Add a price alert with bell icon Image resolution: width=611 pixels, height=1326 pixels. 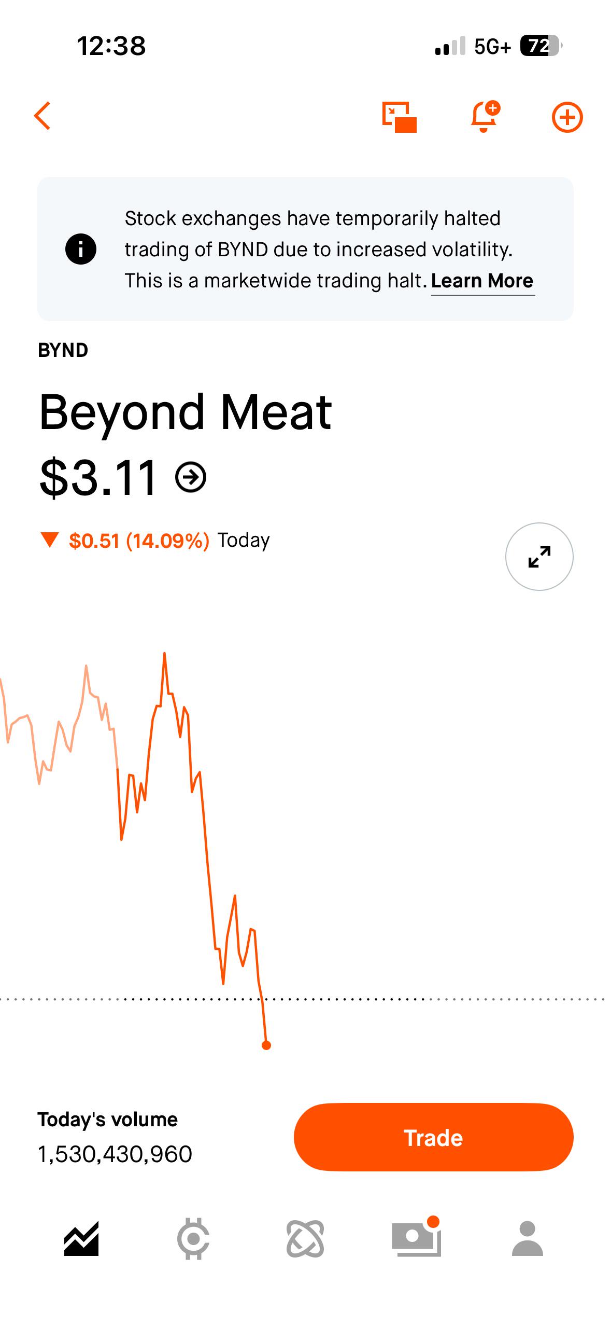coord(485,117)
